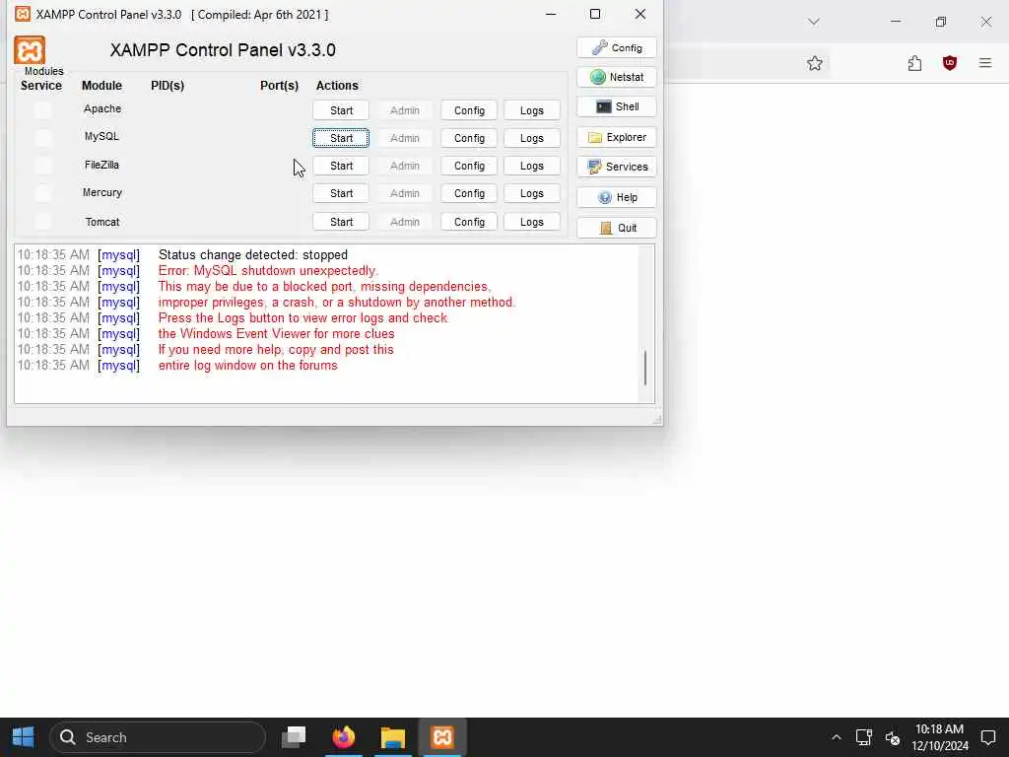Open Windows Start menu
1009x757 pixels.
[24, 737]
